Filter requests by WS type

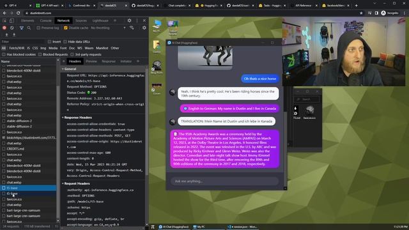[79, 49]
